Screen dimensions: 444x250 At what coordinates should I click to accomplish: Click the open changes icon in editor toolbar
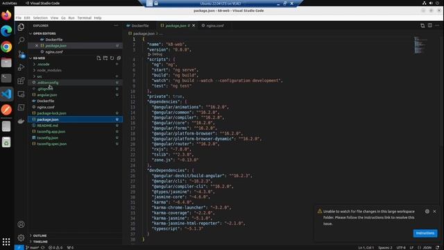click(422, 26)
